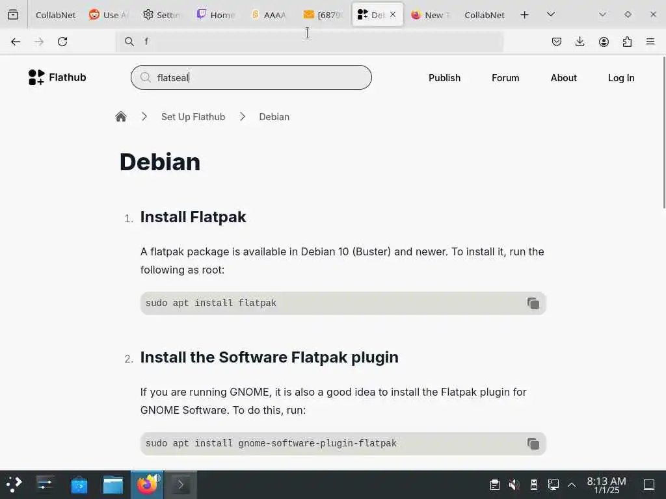The height and width of the screenshot is (499, 666).
Task: Open the Extensions puzzle icon
Action: [x=627, y=42]
